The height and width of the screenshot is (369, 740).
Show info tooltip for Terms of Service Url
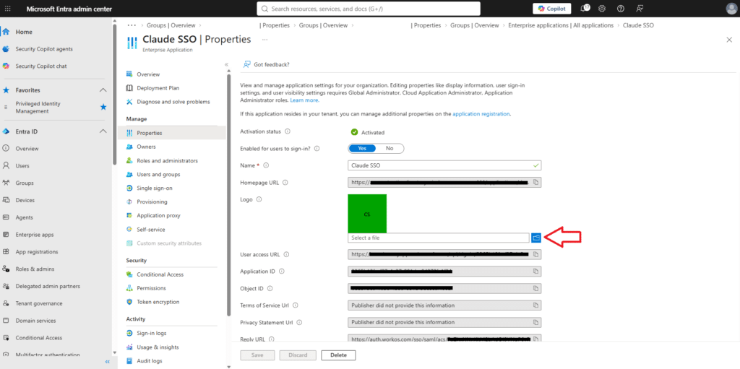(x=296, y=305)
